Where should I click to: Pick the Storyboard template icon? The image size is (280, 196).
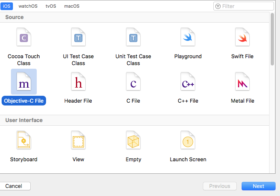click(x=23, y=141)
